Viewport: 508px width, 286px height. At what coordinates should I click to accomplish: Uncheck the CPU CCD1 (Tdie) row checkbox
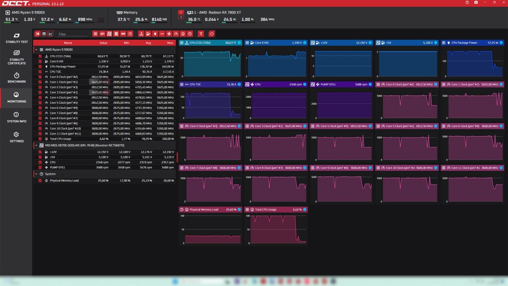coord(40,56)
